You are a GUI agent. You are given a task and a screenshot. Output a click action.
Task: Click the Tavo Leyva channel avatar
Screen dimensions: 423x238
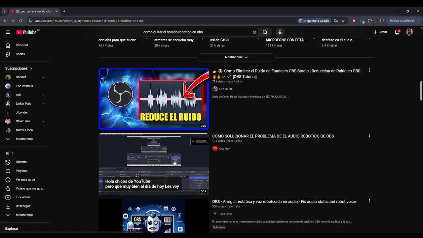tap(215, 214)
